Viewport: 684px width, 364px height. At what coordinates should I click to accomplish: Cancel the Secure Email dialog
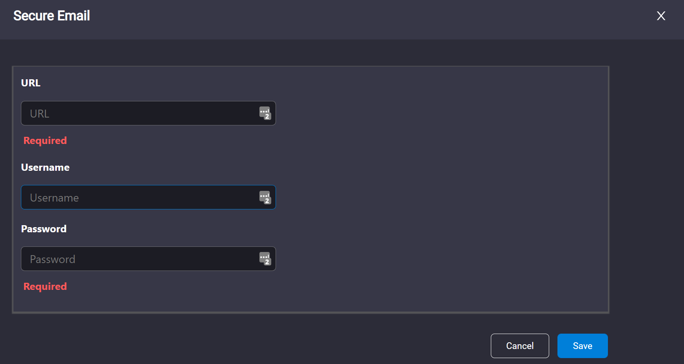click(x=520, y=346)
